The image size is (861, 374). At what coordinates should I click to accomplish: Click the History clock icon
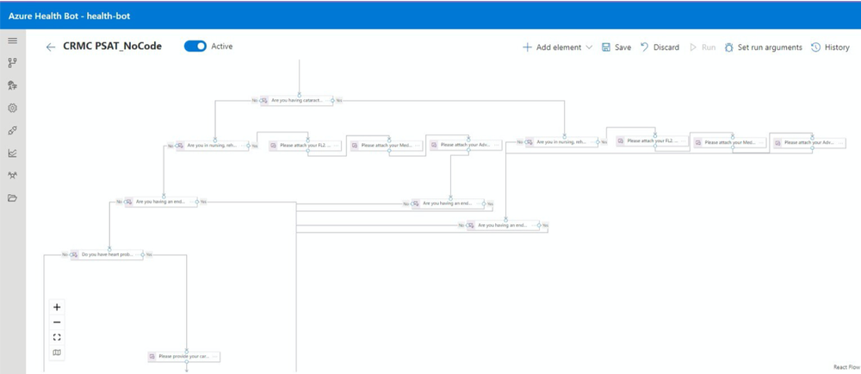(x=815, y=47)
